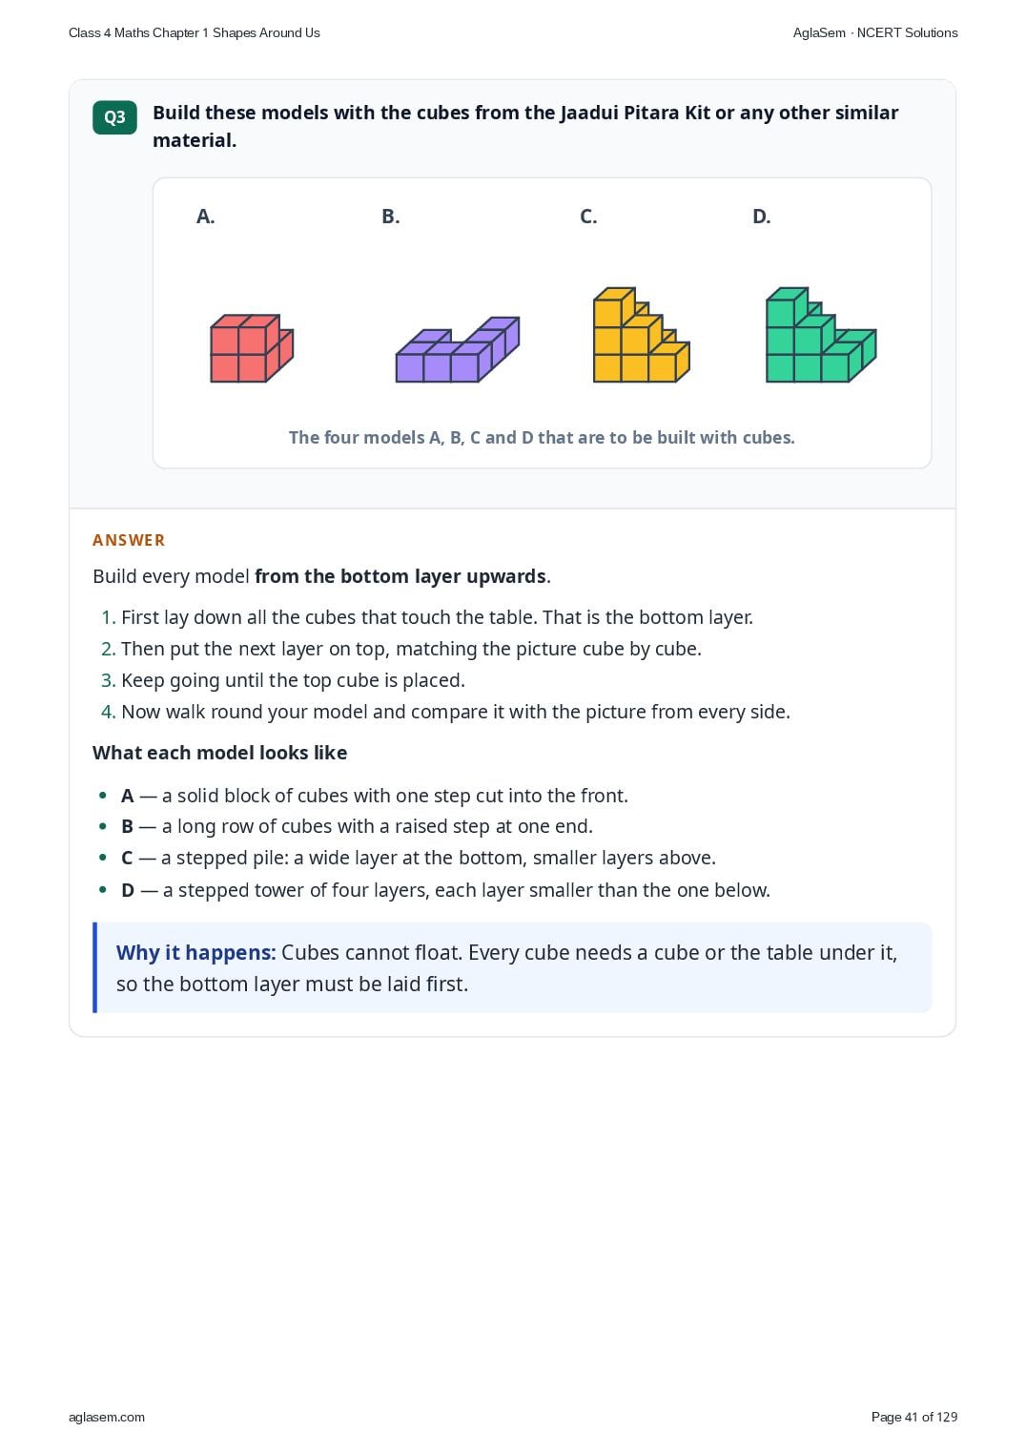
Task: Click the AglaSem NCERT Solutions header text
Action: click(875, 32)
